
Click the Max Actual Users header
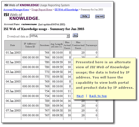(67, 45)
